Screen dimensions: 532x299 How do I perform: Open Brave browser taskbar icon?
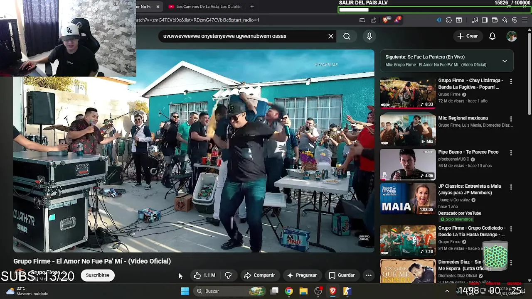pyautogui.click(x=332, y=291)
